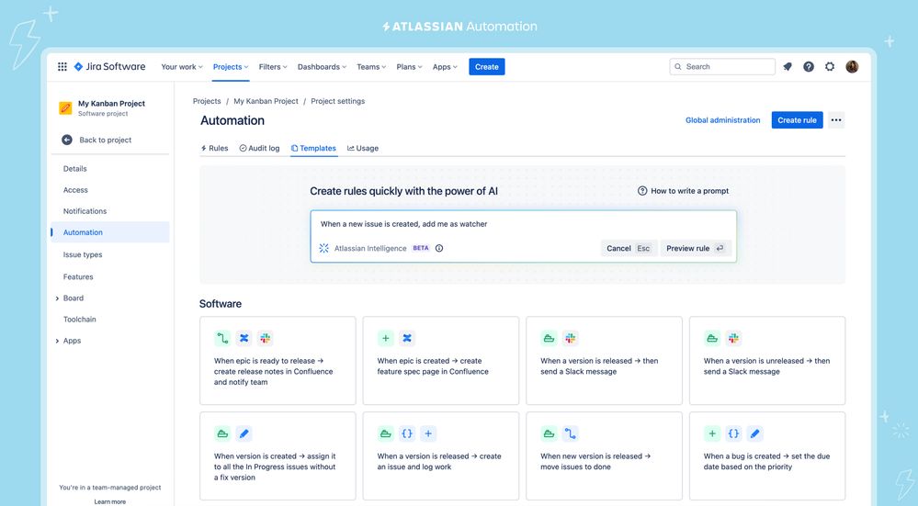
Task: Click the branch icon in move issues to done card
Action: pyautogui.click(x=571, y=433)
